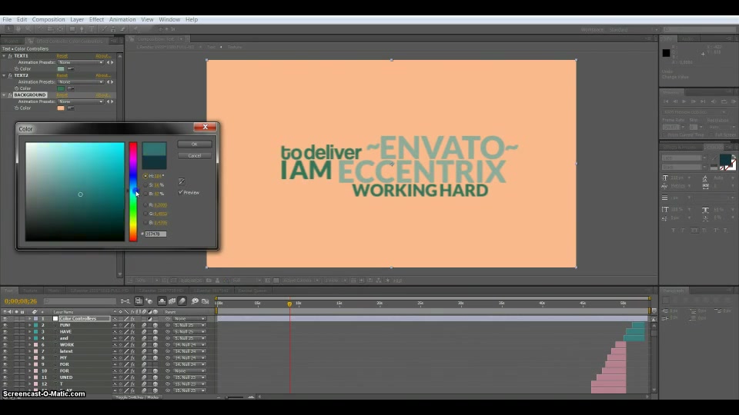The height and width of the screenshot is (415, 739).
Task: Click the timeline search field
Action: point(80,301)
